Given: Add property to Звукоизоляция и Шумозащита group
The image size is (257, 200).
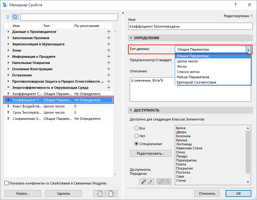Looking at the screenshot, I should pyautogui.click(x=109, y=44).
